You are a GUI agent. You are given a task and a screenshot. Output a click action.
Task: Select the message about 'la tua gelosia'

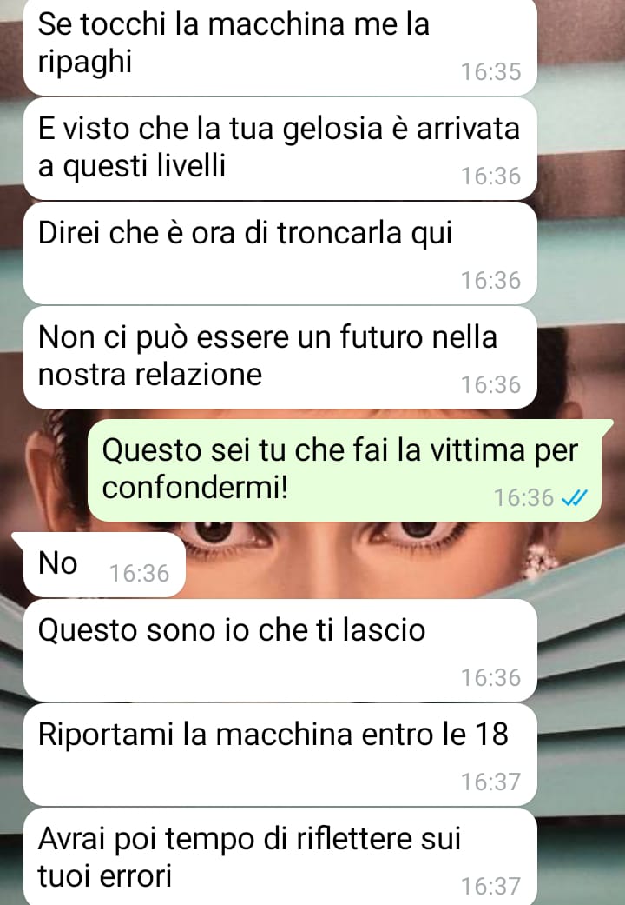pos(280,149)
